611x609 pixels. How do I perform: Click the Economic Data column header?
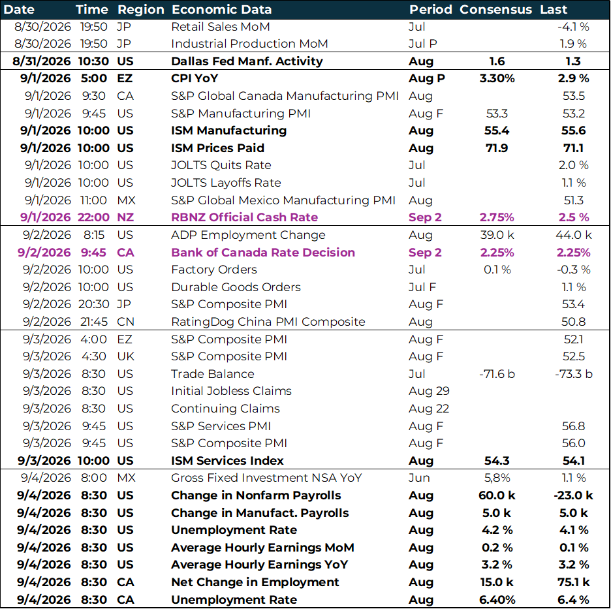(221, 9)
